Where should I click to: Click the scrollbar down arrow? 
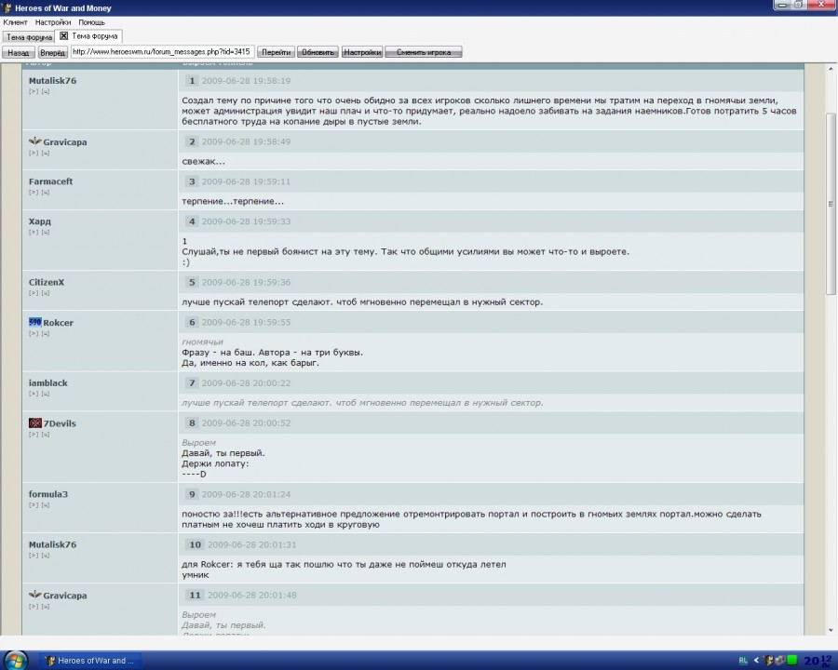(x=831, y=630)
